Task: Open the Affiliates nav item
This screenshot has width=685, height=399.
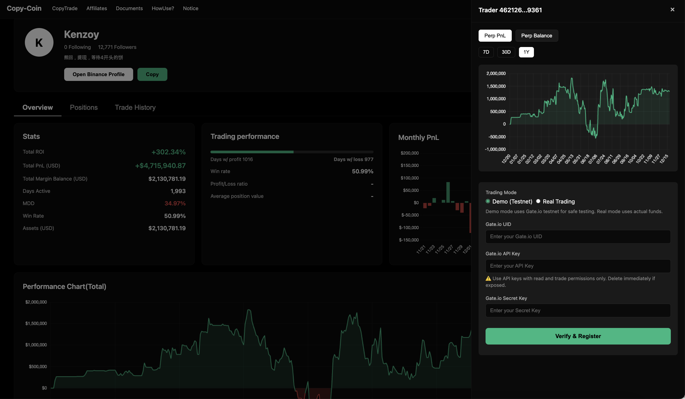Action: 97,9
